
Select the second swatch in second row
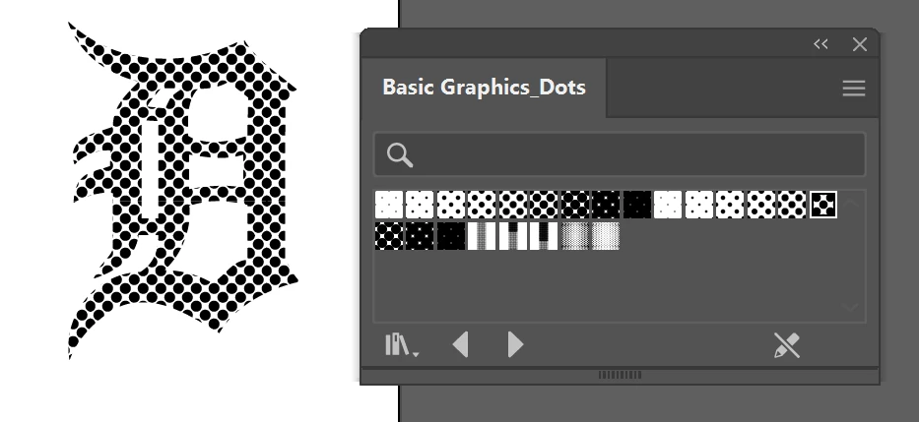tap(421, 236)
